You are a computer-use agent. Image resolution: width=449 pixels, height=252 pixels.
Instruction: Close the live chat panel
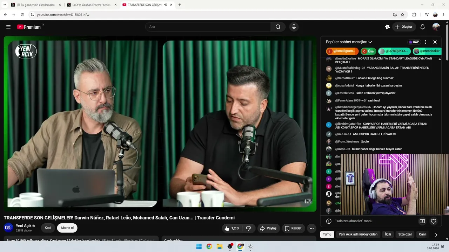[x=435, y=42]
